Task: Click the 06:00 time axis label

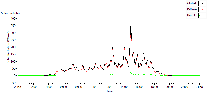Action: (63, 87)
